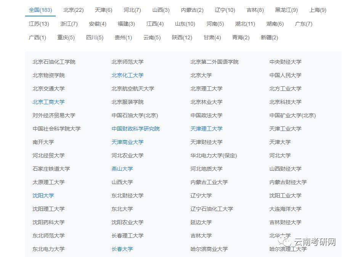
Task: Click 东北师范大学 entry
Action: click(48, 236)
